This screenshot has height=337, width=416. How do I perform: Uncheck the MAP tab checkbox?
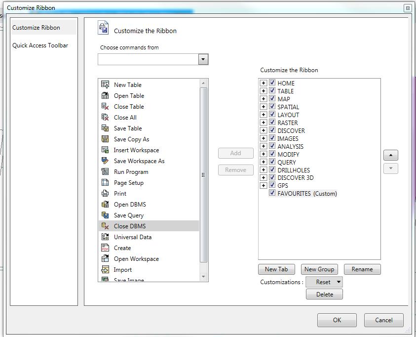click(x=272, y=98)
